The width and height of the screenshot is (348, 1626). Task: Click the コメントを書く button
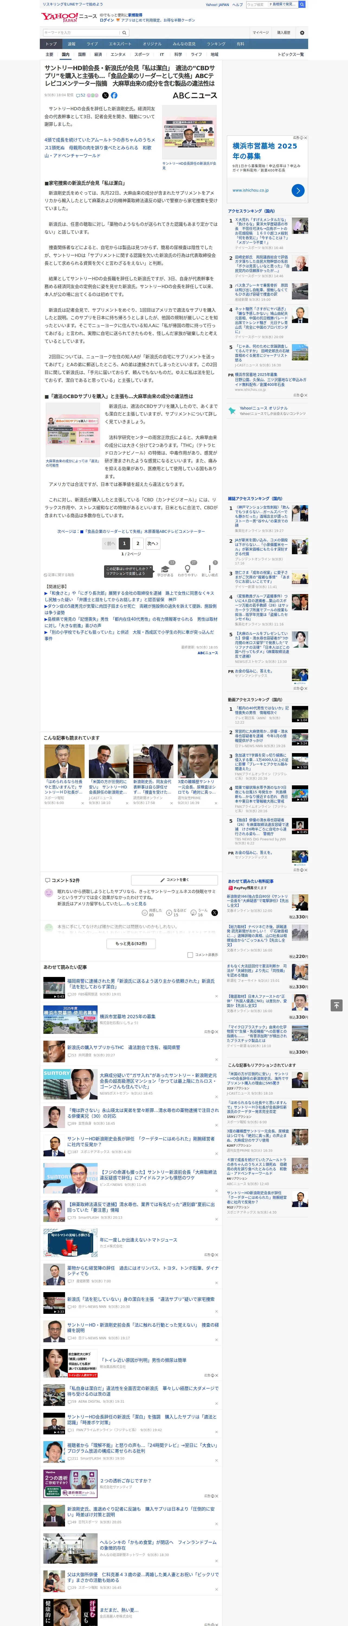(175, 880)
